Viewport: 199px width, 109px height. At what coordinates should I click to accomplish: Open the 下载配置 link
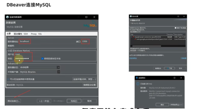184,58
